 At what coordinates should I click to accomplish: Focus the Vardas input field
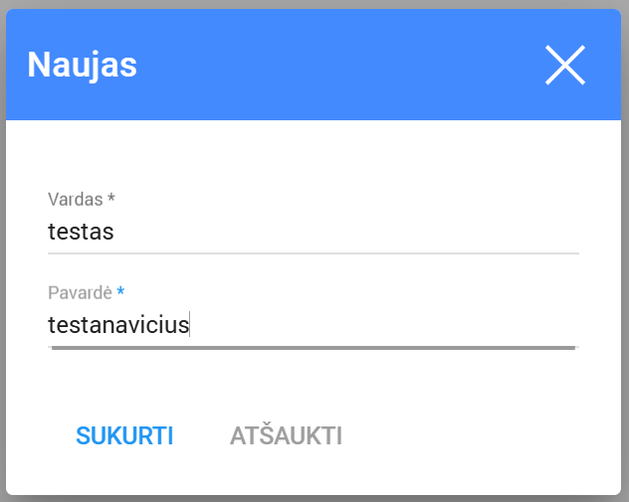(313, 233)
